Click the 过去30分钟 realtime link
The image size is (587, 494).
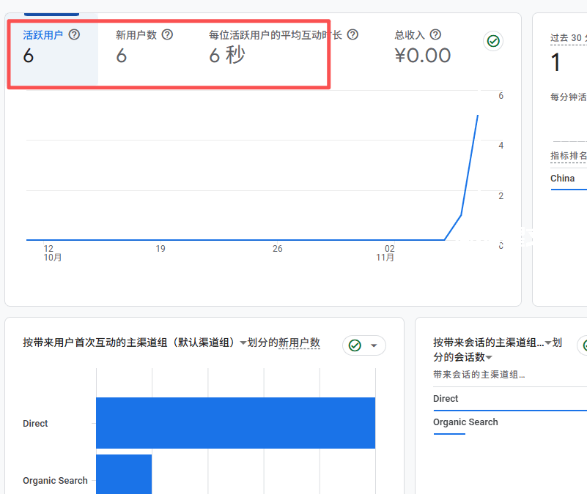568,37
